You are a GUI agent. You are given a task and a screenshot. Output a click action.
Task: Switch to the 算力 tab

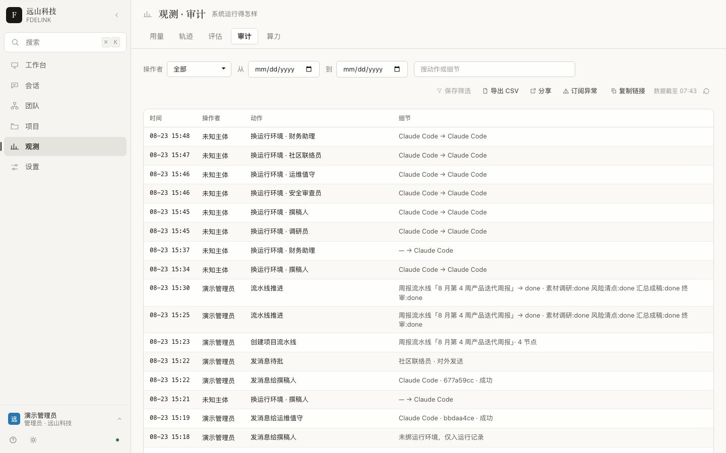pos(274,36)
